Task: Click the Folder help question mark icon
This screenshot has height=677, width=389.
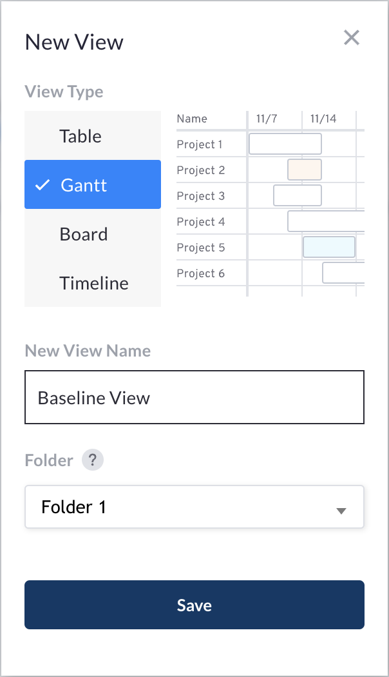Action: click(92, 460)
